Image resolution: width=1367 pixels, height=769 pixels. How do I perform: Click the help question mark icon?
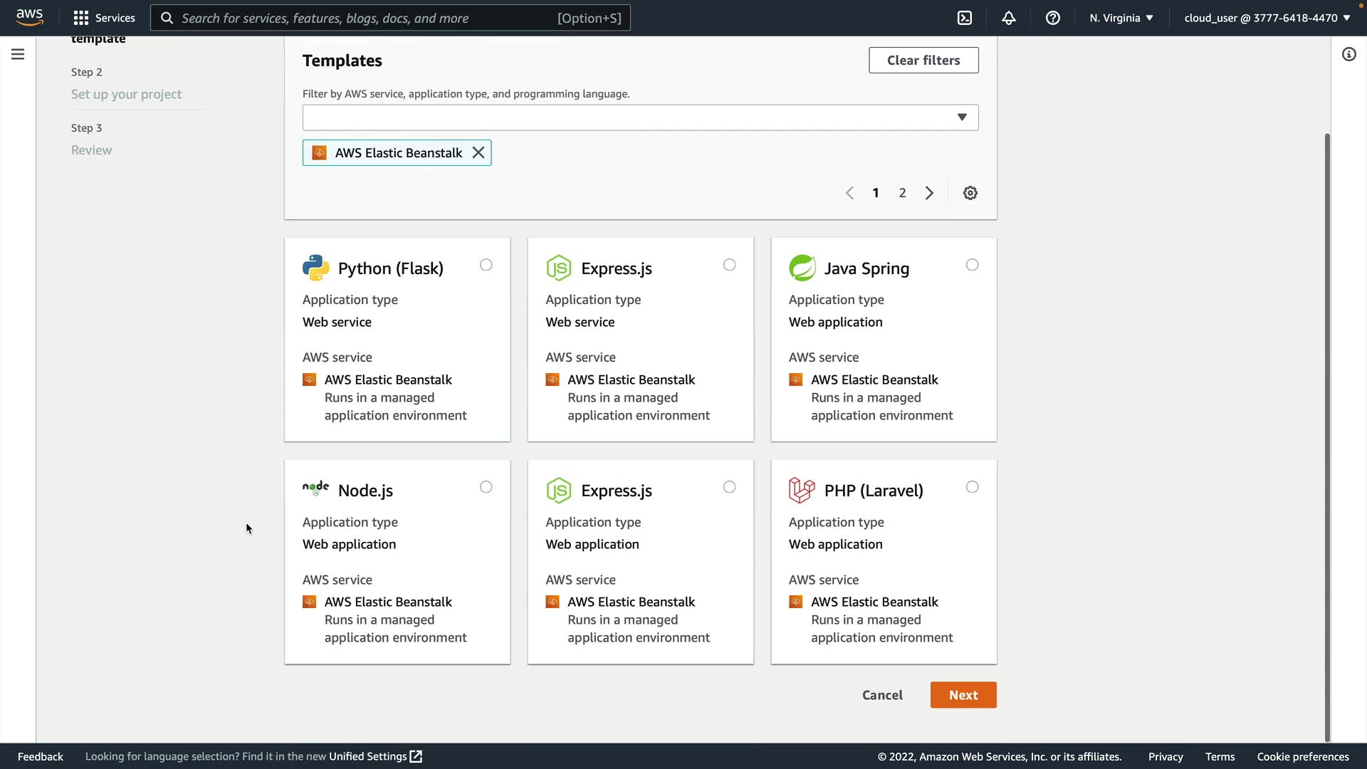1052,18
